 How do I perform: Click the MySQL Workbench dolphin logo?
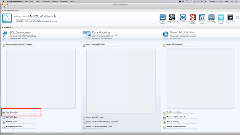tap(7, 18)
